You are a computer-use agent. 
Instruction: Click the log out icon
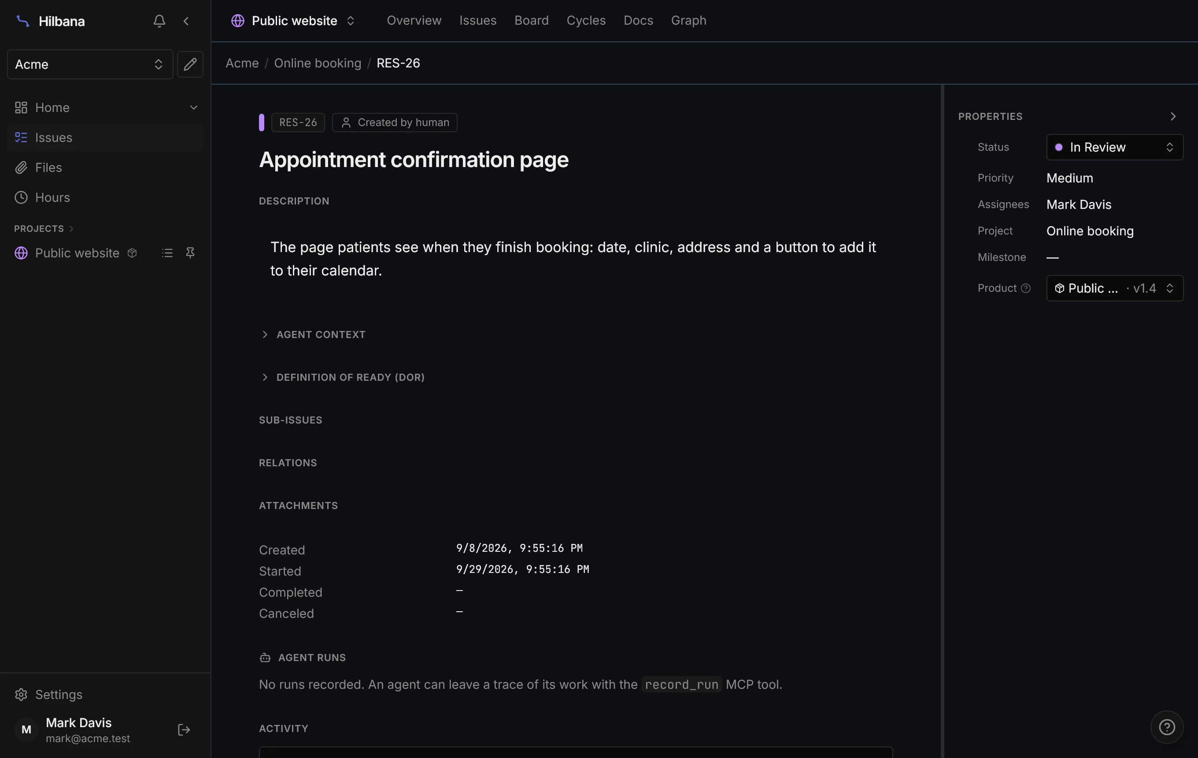pos(184,730)
